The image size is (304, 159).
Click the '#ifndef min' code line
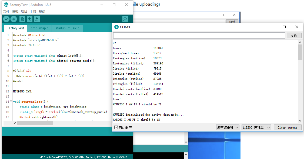point(22,71)
